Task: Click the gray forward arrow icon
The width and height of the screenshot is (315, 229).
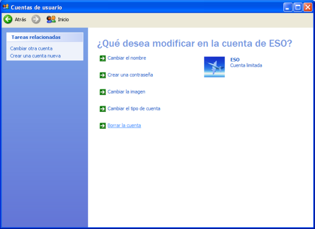Action: click(x=36, y=19)
